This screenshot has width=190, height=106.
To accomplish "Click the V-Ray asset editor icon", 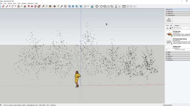I will coord(97,6).
